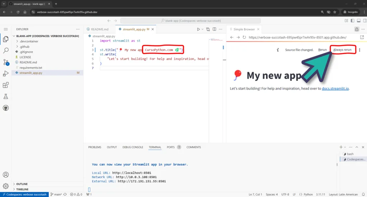Open the Search view in activity bar
This screenshot has width=367, height=197.
pyautogui.click(x=6, y=51)
